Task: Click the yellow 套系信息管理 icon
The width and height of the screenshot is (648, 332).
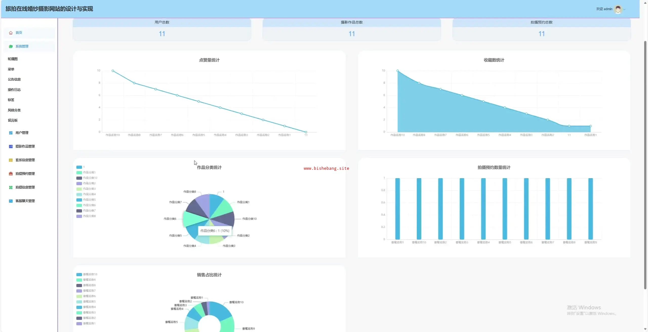Action: pos(11,160)
